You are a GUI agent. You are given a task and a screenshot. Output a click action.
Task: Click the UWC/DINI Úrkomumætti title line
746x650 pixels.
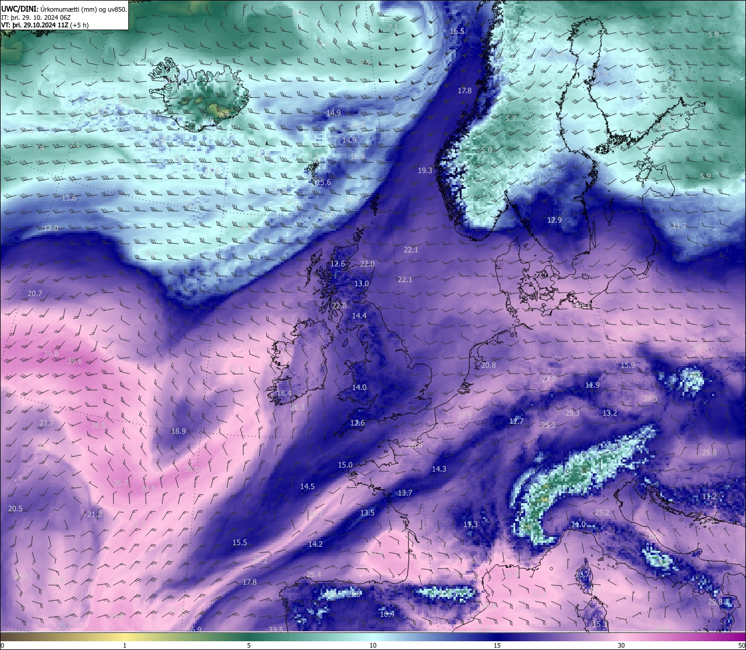click(x=64, y=9)
